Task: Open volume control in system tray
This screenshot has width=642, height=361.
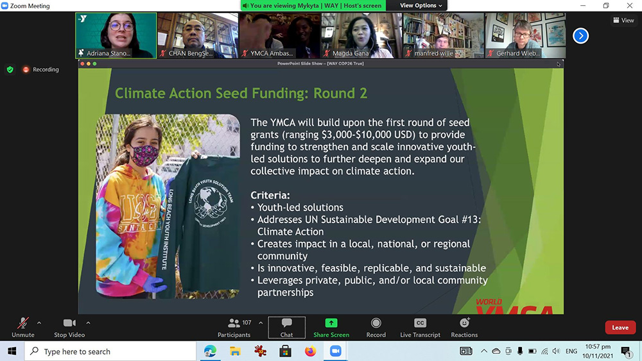Action: click(556, 351)
